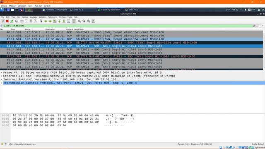Open capture options gear icon
Viewport: 265px width, 149px height.
17,21
